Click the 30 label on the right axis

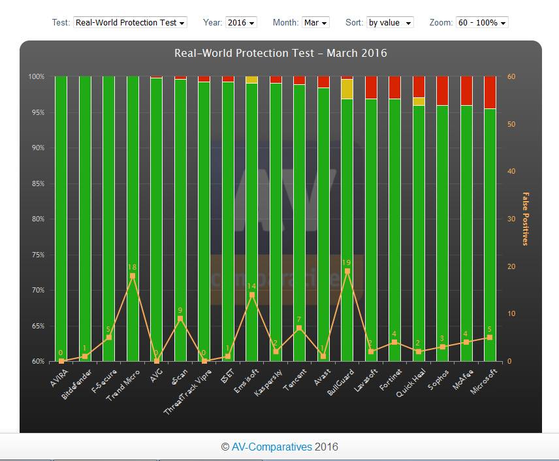[x=511, y=219]
